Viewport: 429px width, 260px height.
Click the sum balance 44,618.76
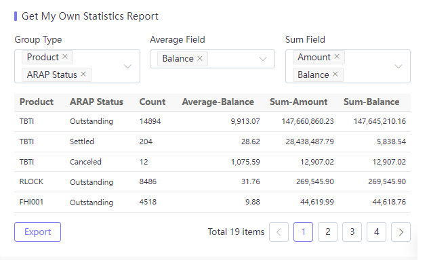(x=389, y=202)
